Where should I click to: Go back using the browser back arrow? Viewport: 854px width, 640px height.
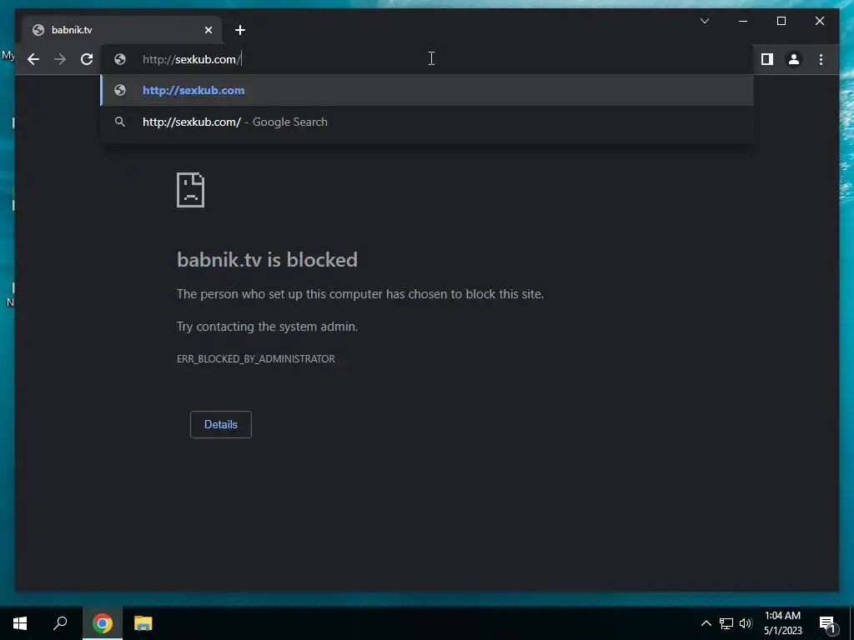click(x=33, y=59)
